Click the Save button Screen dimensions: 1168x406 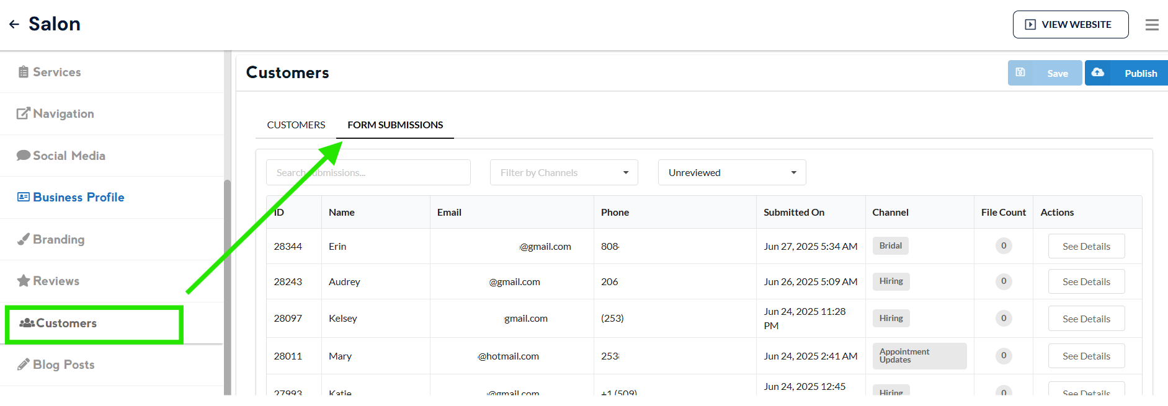pos(1045,73)
